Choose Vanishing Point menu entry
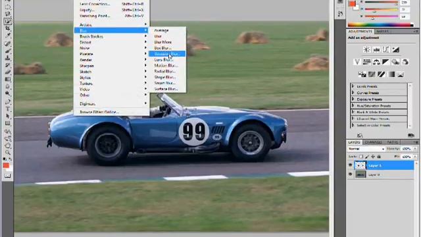Image resolution: width=421 pixels, height=237 pixels. point(112,16)
